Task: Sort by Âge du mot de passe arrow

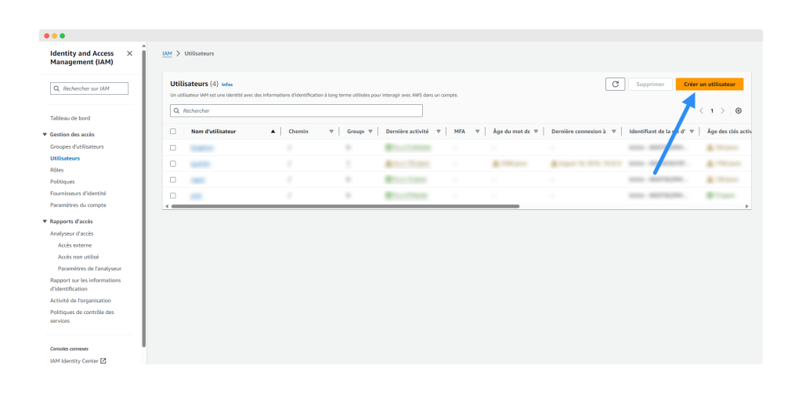Action: coord(536,132)
